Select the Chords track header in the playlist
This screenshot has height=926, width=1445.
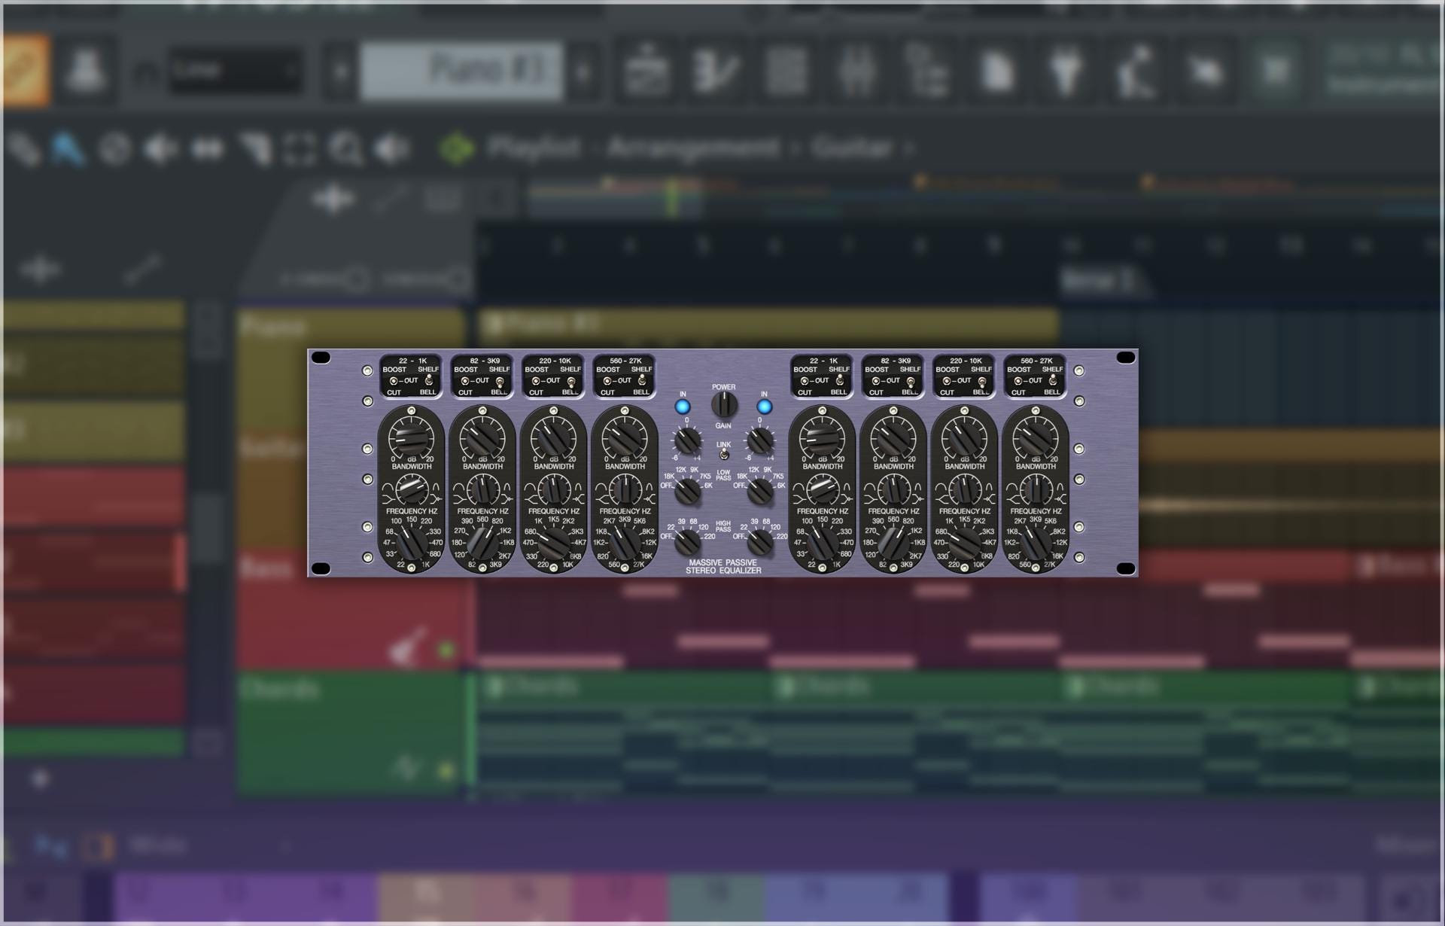[351, 734]
